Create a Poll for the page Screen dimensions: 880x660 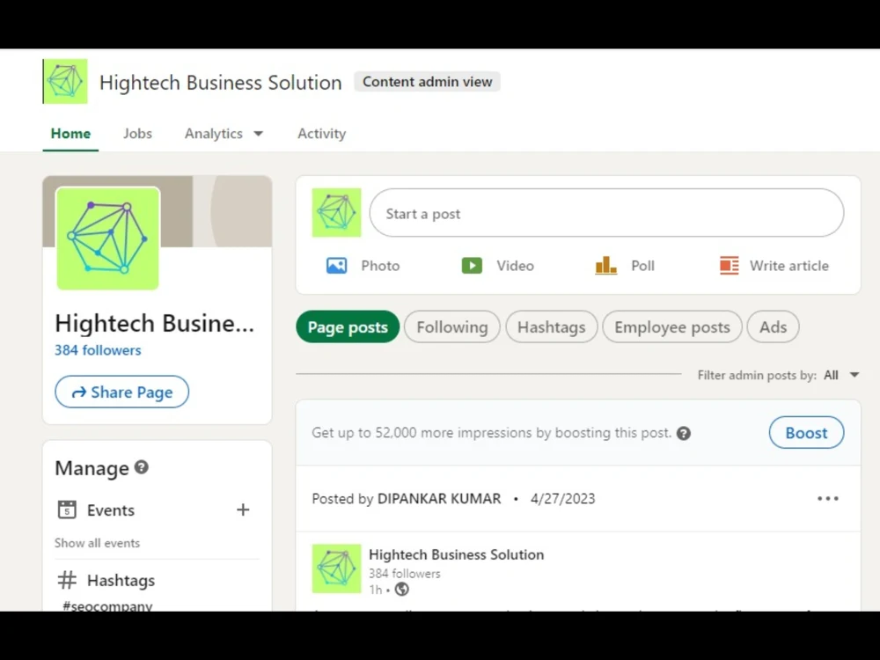pos(625,265)
